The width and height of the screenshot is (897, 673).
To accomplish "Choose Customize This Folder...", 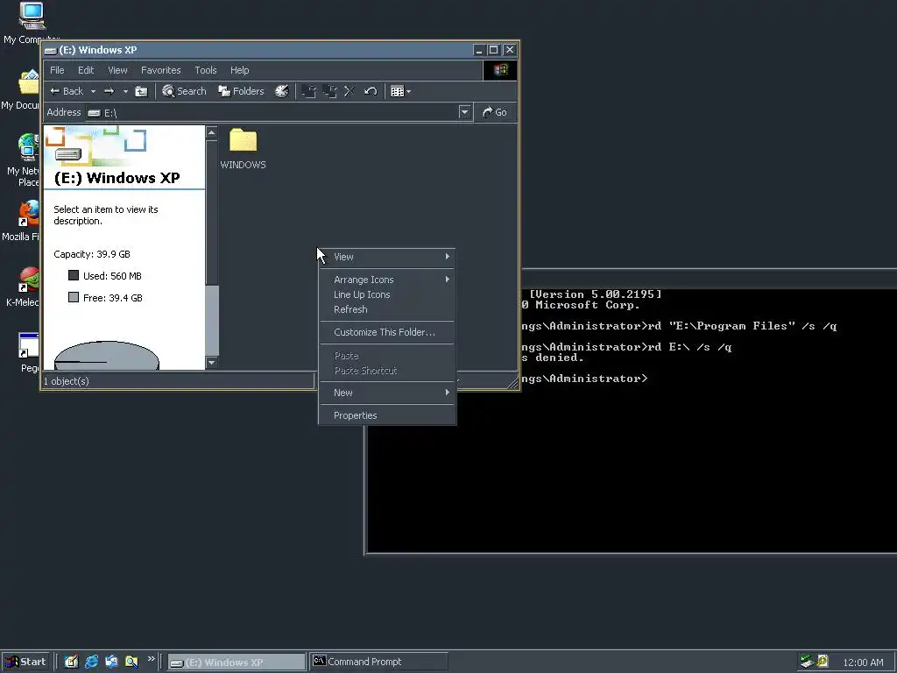I will tap(387, 332).
